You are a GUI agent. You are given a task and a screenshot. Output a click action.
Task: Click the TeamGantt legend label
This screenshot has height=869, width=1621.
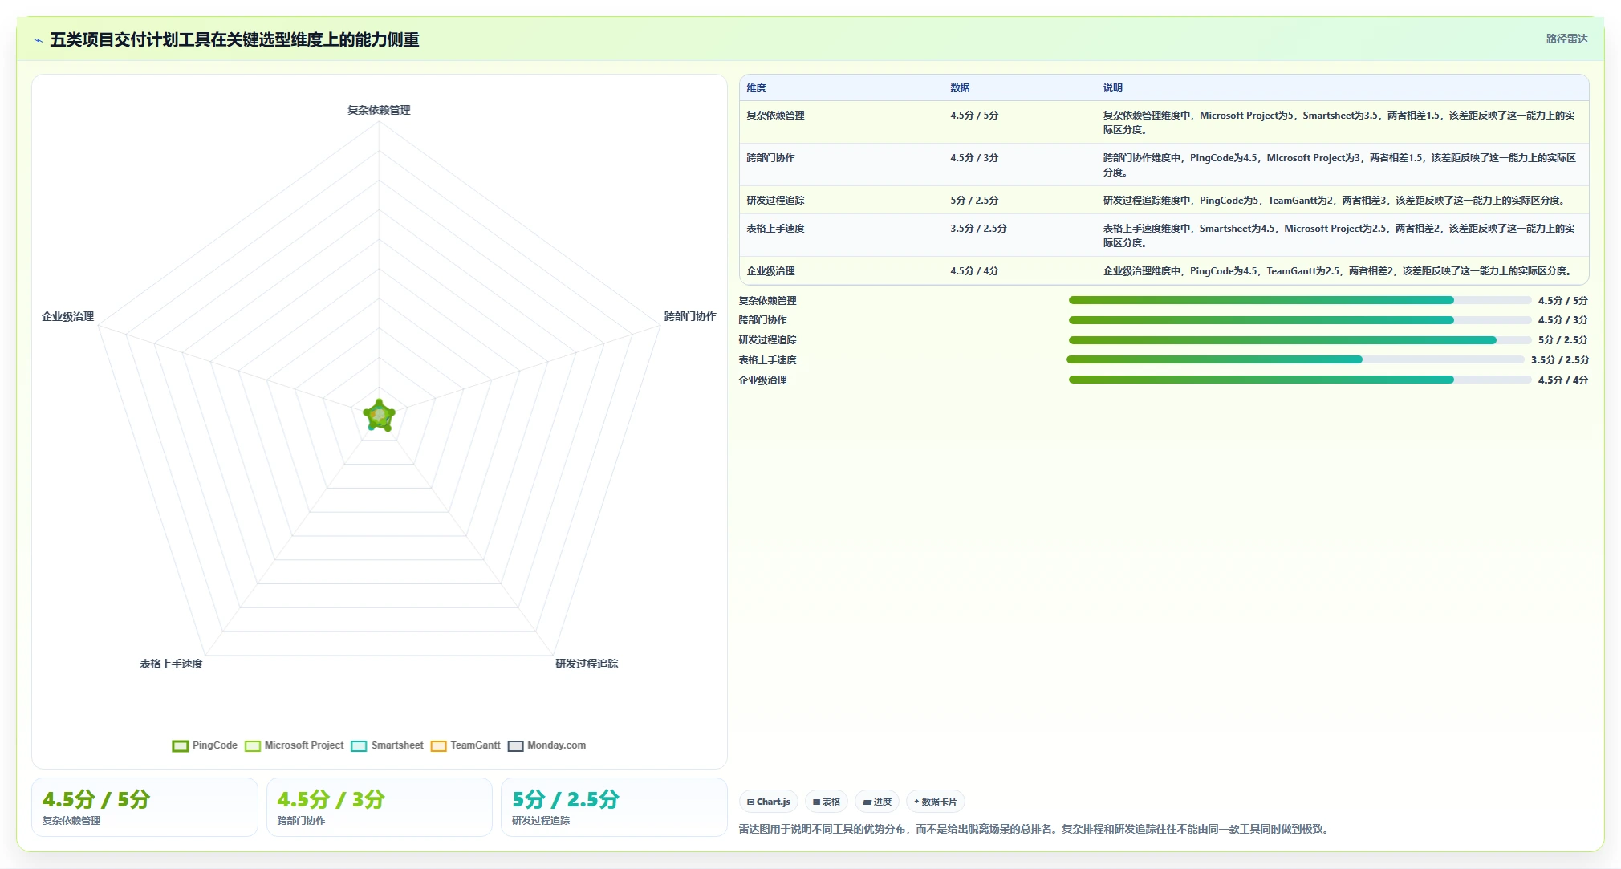tap(475, 745)
